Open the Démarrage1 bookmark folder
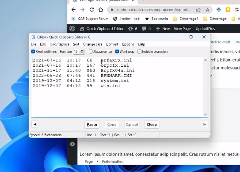 pyautogui.click(x=186, y=19)
